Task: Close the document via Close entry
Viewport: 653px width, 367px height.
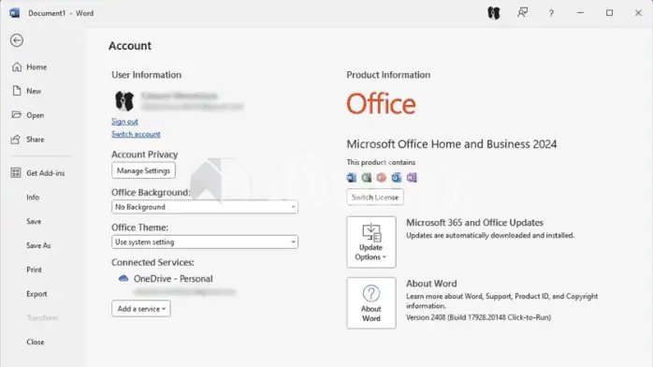Action: pyautogui.click(x=35, y=342)
